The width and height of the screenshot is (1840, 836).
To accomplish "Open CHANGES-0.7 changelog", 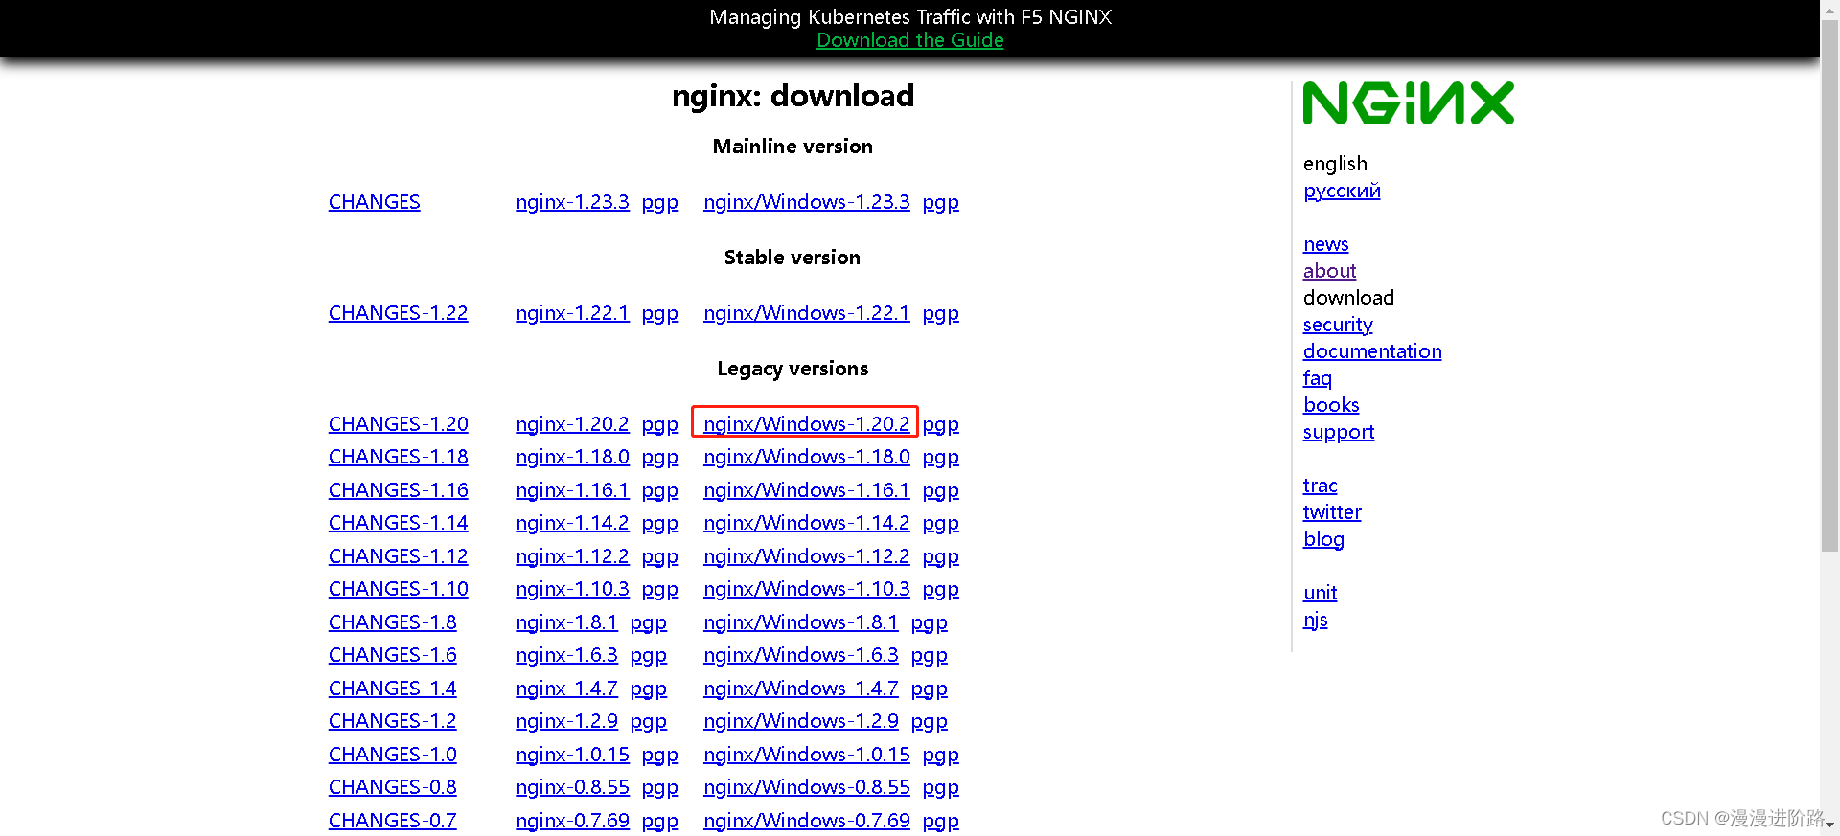I will tap(392, 821).
